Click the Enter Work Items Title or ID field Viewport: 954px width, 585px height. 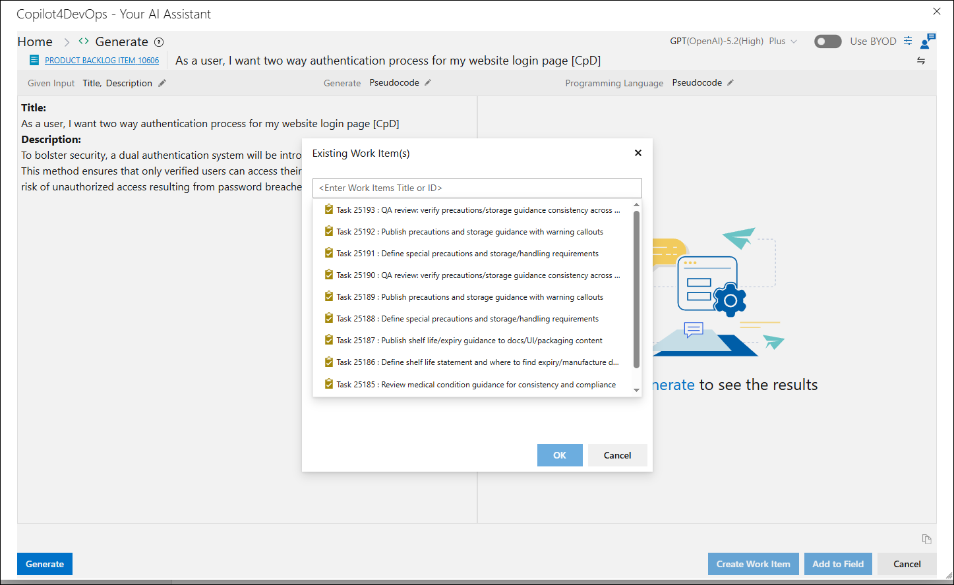(x=477, y=188)
